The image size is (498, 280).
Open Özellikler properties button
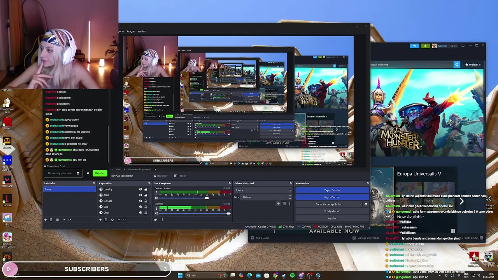coord(160,176)
